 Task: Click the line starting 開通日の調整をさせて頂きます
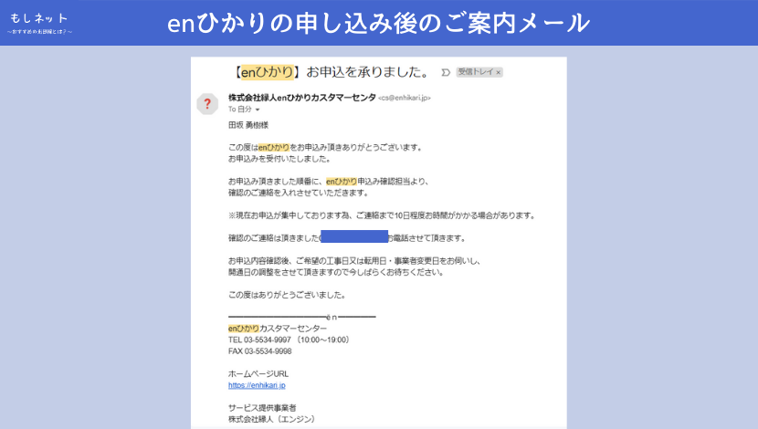pyautogui.click(x=336, y=272)
